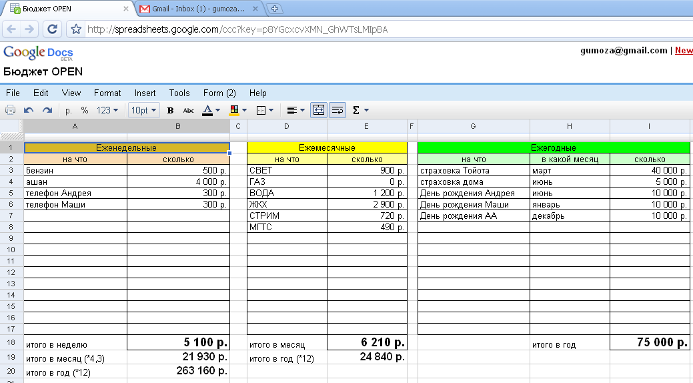The height and width of the screenshot is (383, 693).
Task: Open the cell borders dropdown
Action: [x=265, y=110]
